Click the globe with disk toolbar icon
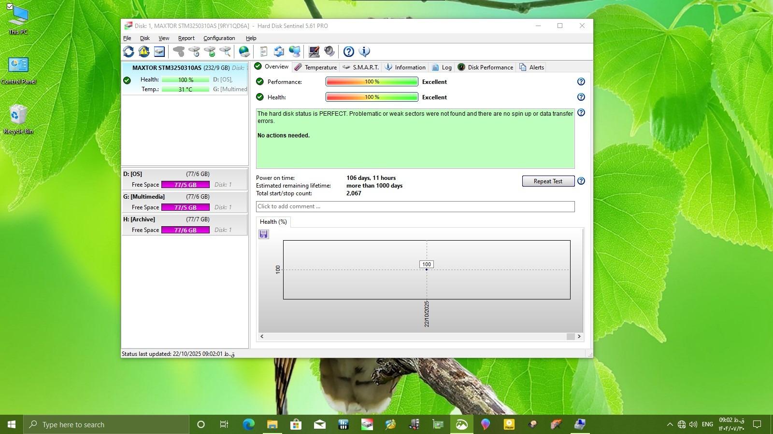This screenshot has height=434, width=773. pos(244,52)
